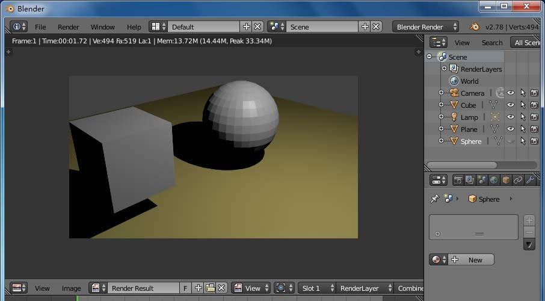
Task: Open the Help menu
Action: click(134, 27)
